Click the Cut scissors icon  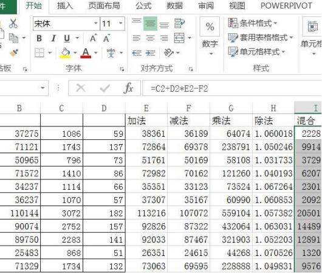click(13, 24)
